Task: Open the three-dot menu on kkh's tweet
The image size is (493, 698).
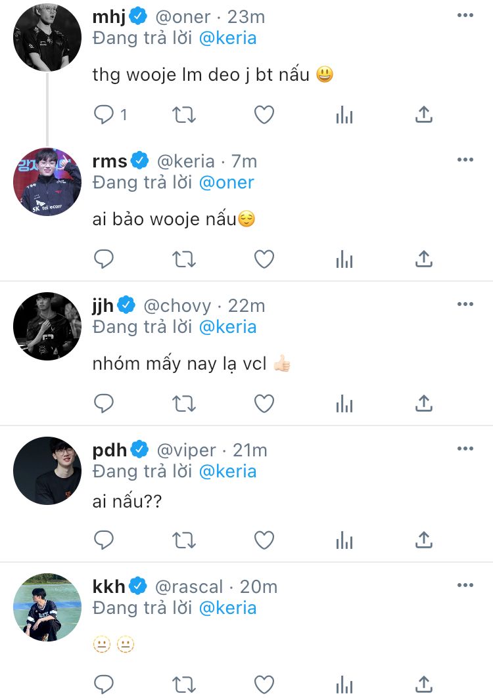Action: (x=465, y=585)
